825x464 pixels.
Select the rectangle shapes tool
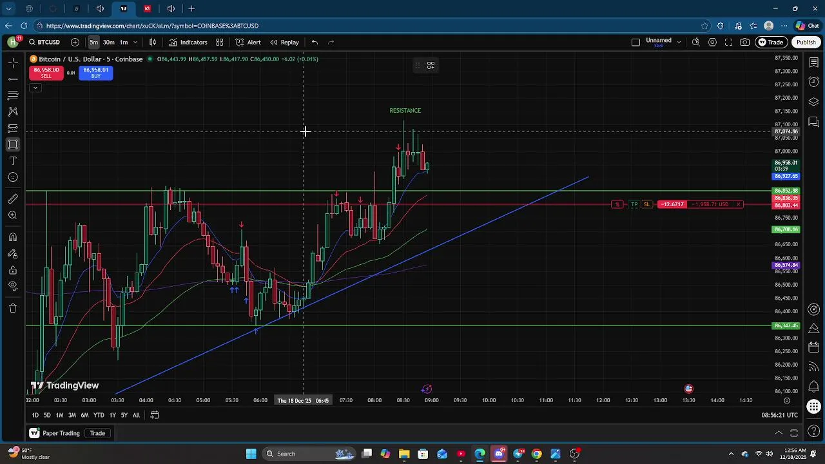click(13, 144)
